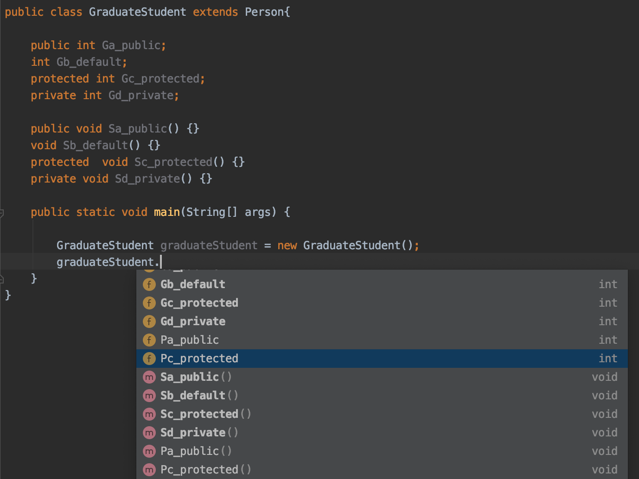This screenshot has height=479, width=639.
Task: Place cursor on class name GraduateStudent in class declaration
Action: coord(137,12)
